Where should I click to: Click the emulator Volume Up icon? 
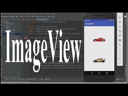[120, 22]
